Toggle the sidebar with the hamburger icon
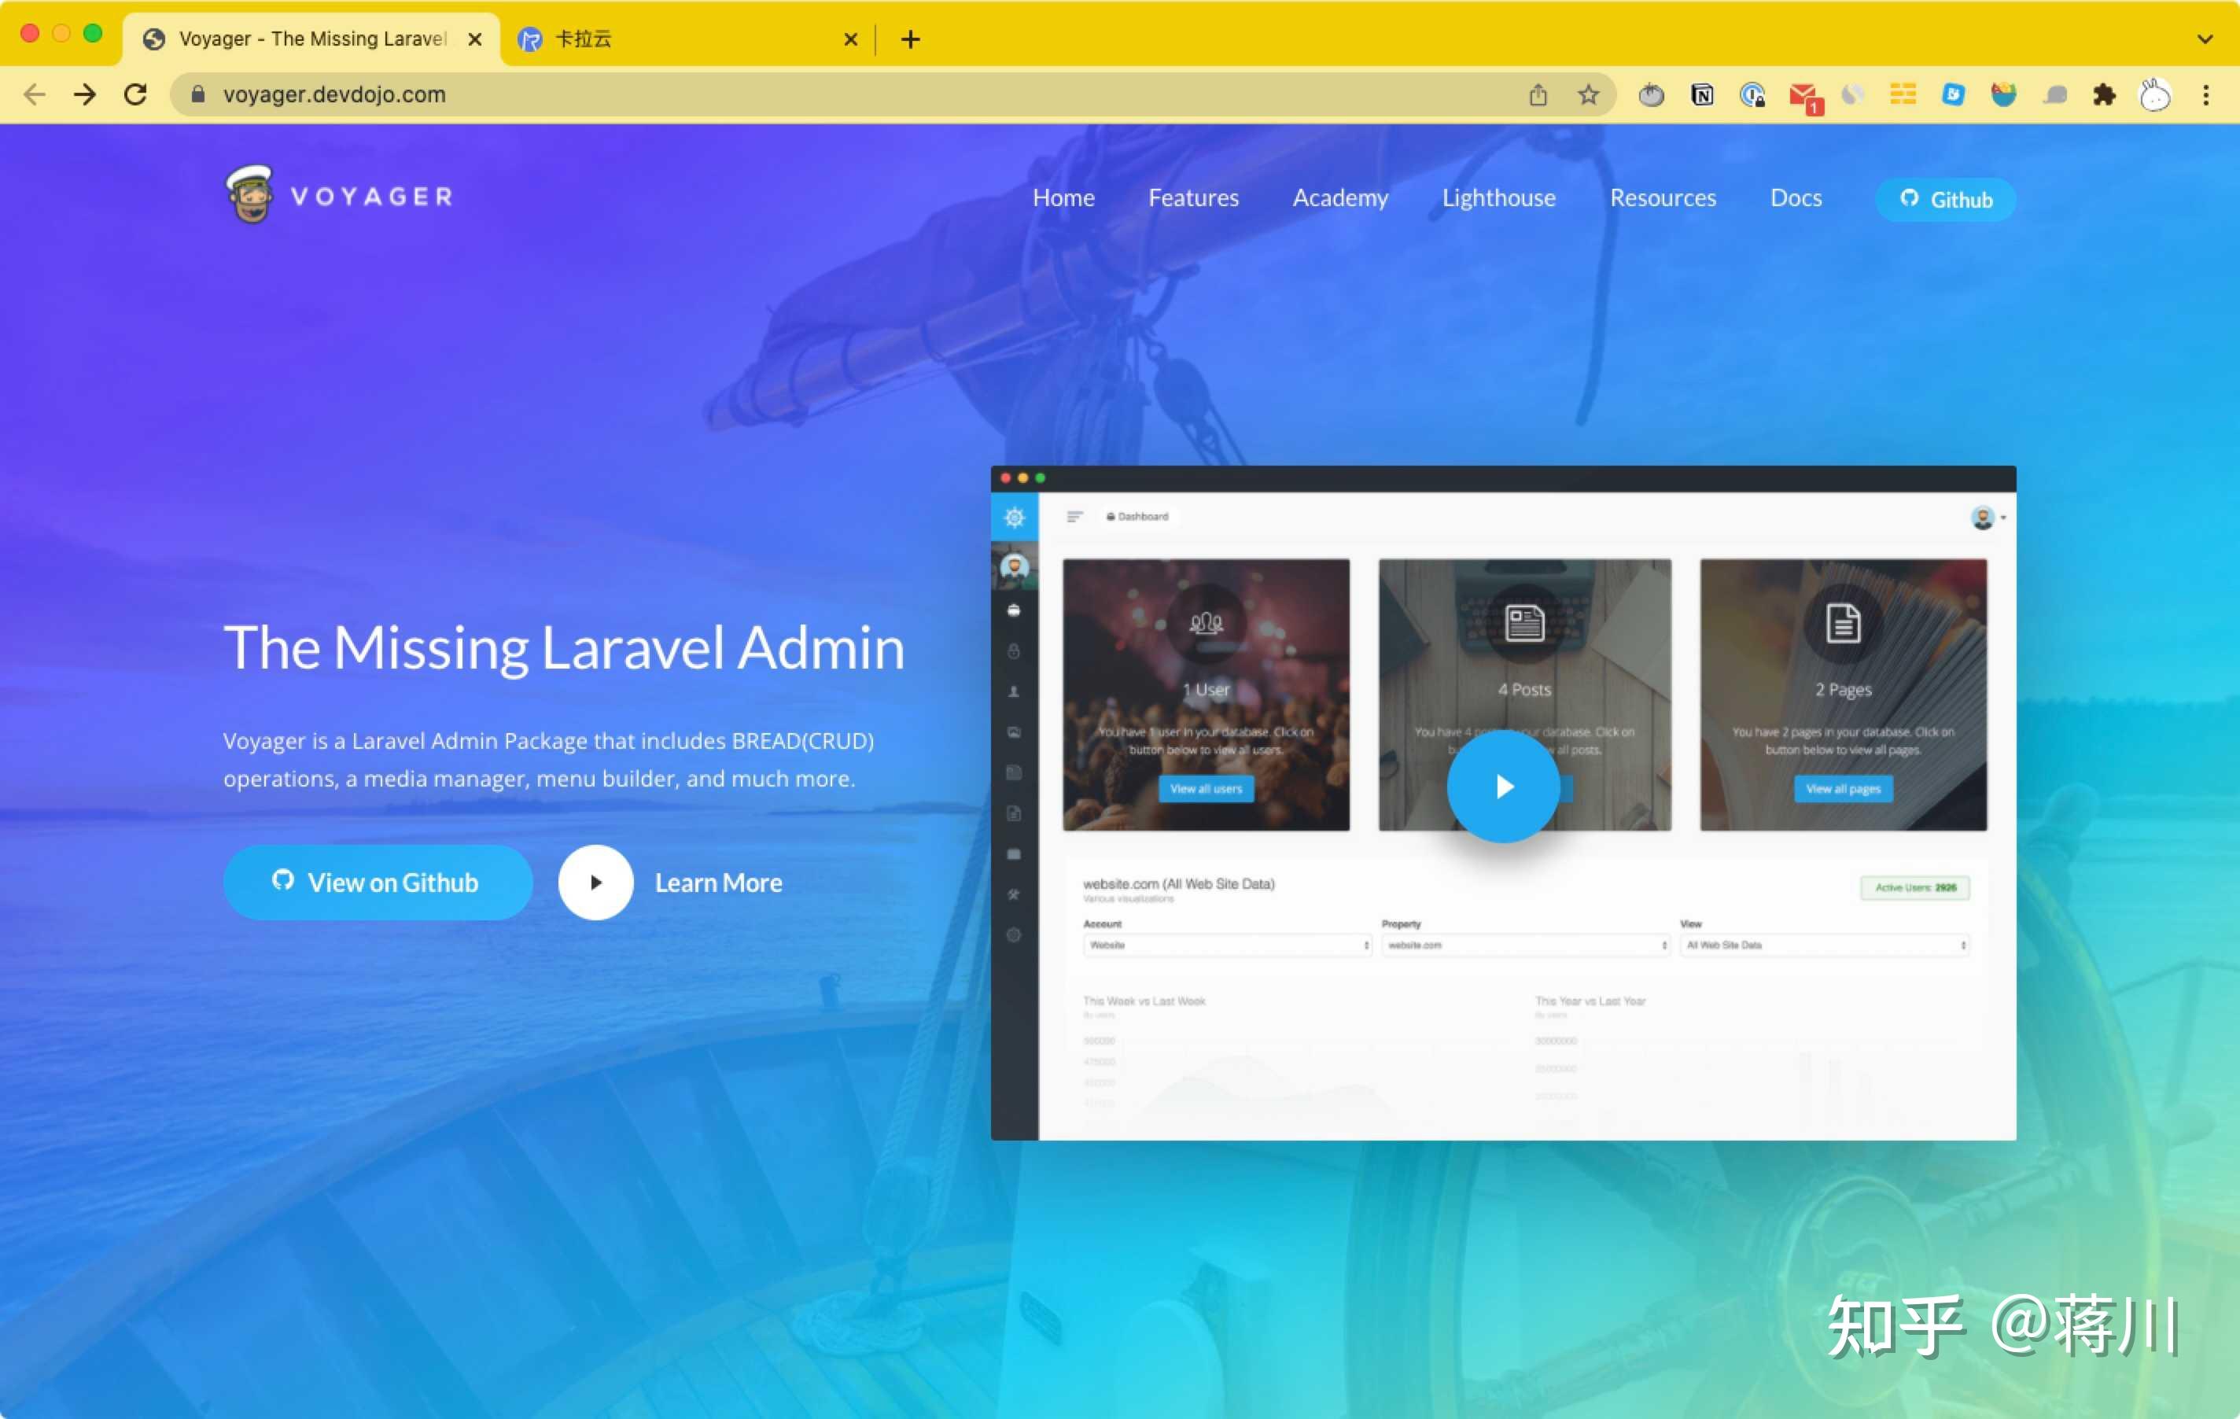This screenshot has width=2240, height=1419. (1076, 517)
